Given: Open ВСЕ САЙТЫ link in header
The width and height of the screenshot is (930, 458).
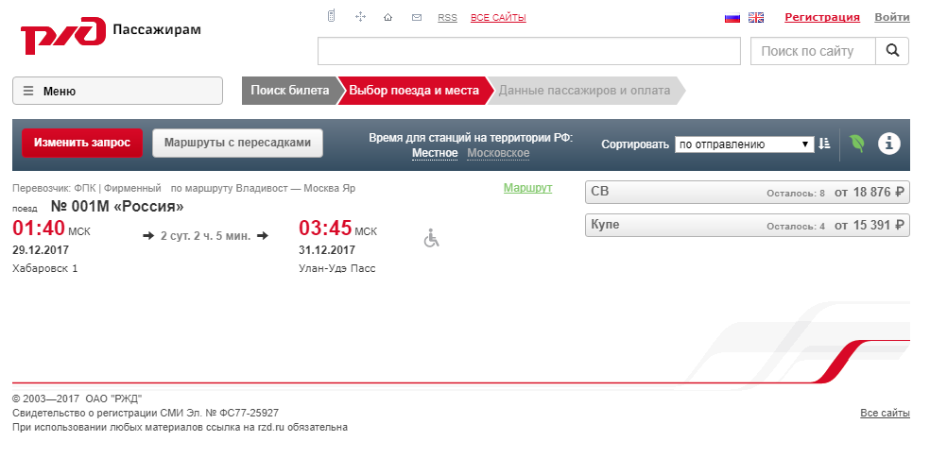Looking at the screenshot, I should pyautogui.click(x=498, y=18).
